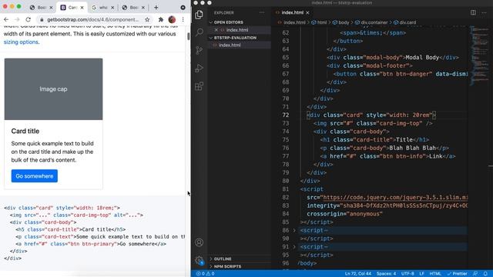Open the notifications bell in the status bar
493x277 pixels.
tap(485, 274)
